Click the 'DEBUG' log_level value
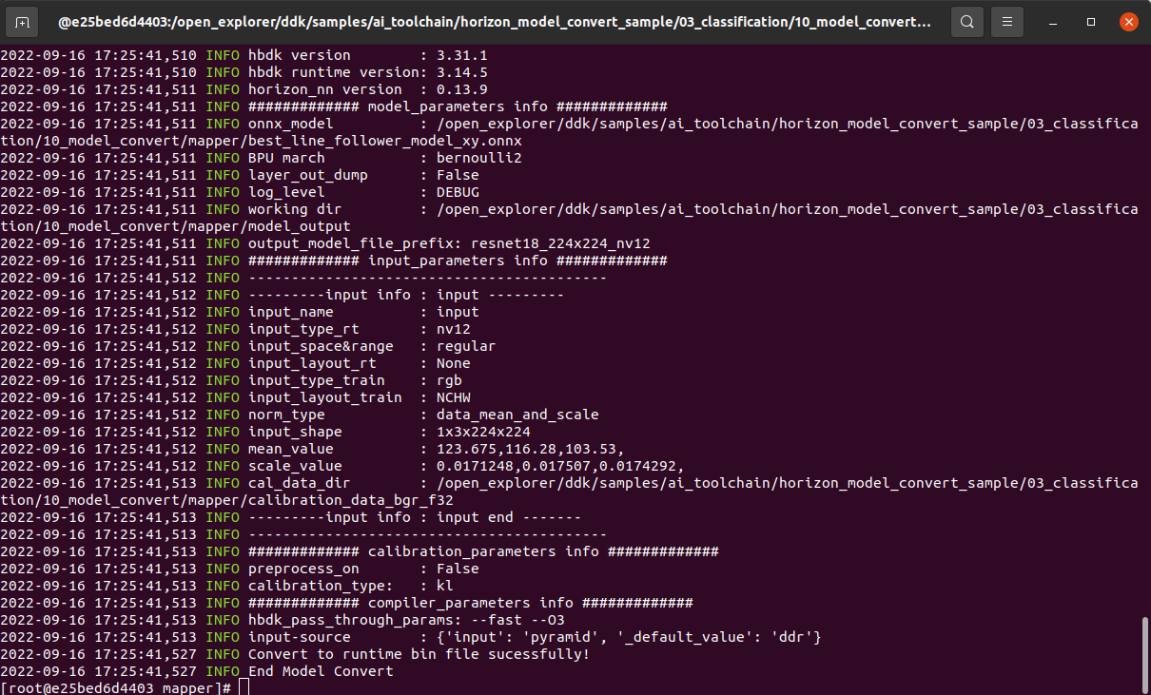1151x695 pixels. [x=458, y=192]
